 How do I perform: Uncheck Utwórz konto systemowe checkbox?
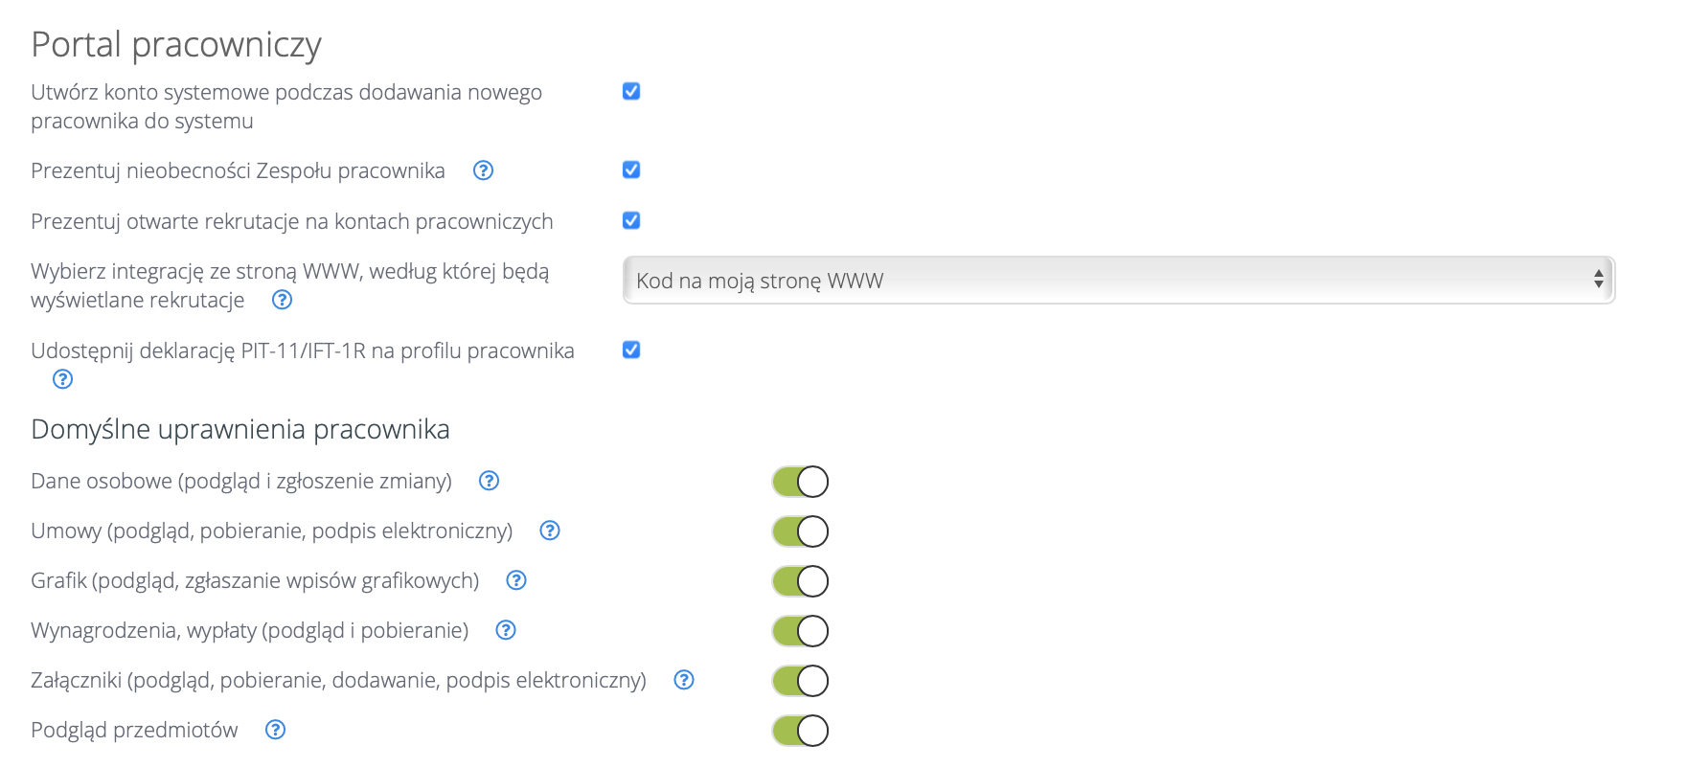click(x=631, y=91)
